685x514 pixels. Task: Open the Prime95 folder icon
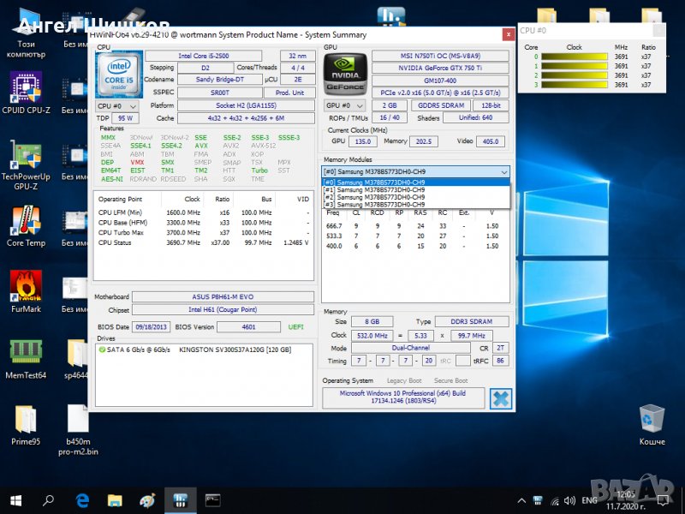[x=26, y=420]
